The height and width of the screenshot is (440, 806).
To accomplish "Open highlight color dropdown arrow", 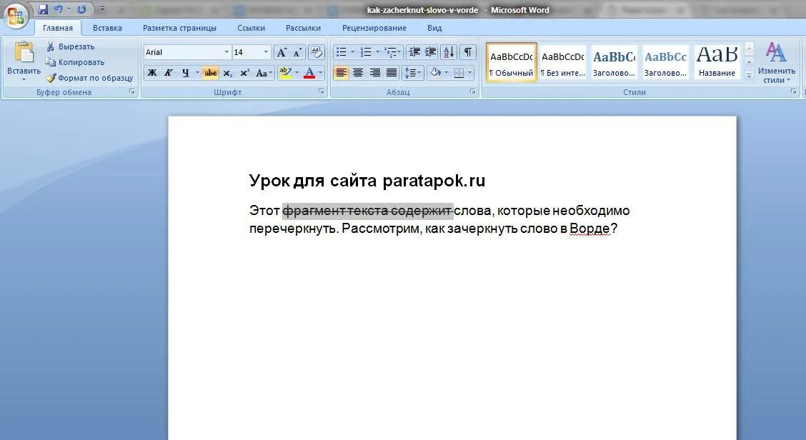I will click(x=297, y=73).
